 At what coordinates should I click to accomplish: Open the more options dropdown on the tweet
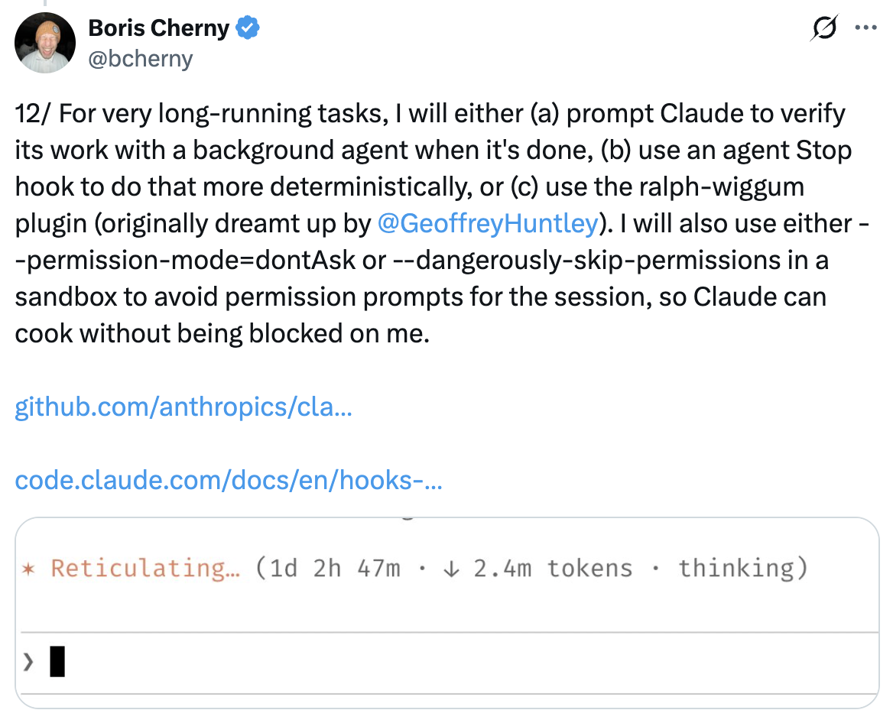coord(866,28)
